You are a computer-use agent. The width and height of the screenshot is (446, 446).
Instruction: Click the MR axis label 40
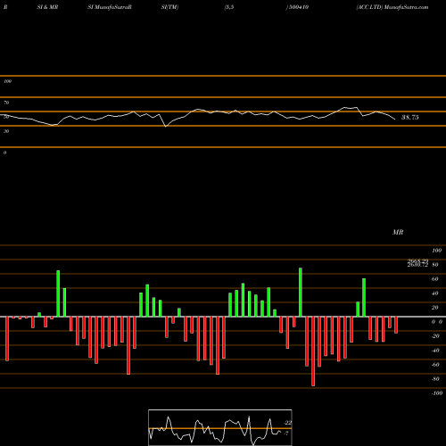pos(434,293)
